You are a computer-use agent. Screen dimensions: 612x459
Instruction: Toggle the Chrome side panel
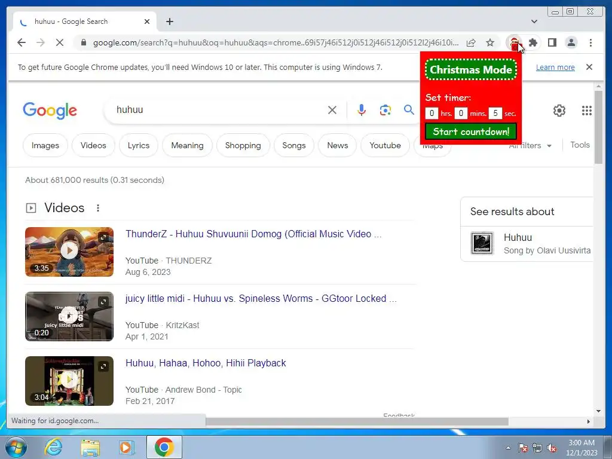552,42
